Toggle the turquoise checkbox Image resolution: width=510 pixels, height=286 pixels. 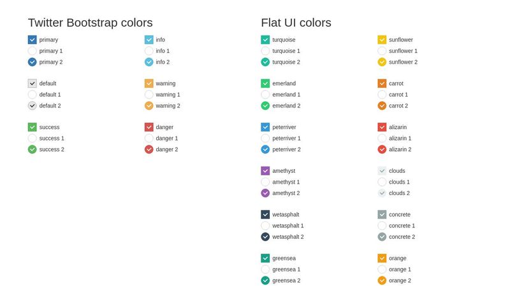[x=265, y=40]
